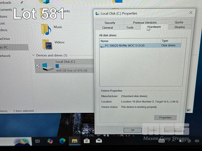The height and width of the screenshot is (151, 202).
Task: Click the Disk drives type cell
Action: coord(168,45)
